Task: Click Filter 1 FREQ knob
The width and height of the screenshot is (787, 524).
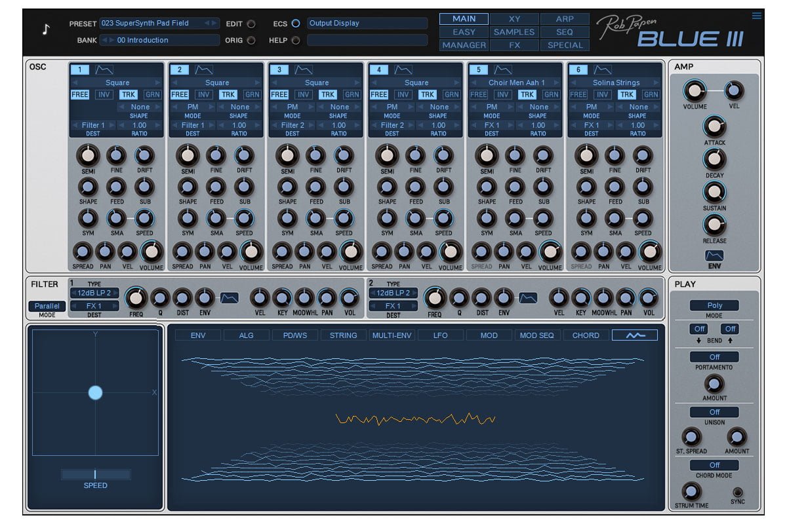Action: (x=136, y=298)
